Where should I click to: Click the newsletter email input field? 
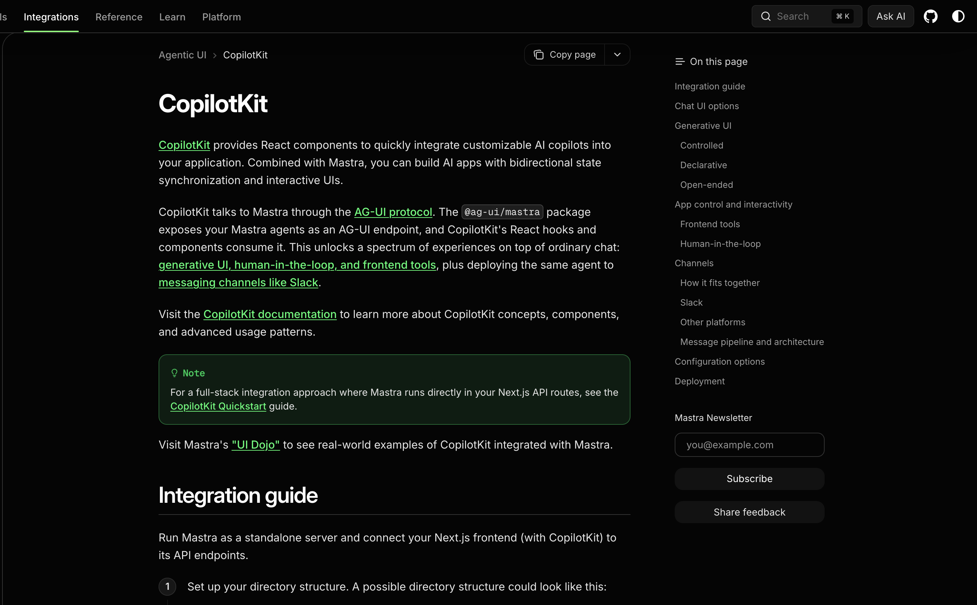click(x=749, y=444)
